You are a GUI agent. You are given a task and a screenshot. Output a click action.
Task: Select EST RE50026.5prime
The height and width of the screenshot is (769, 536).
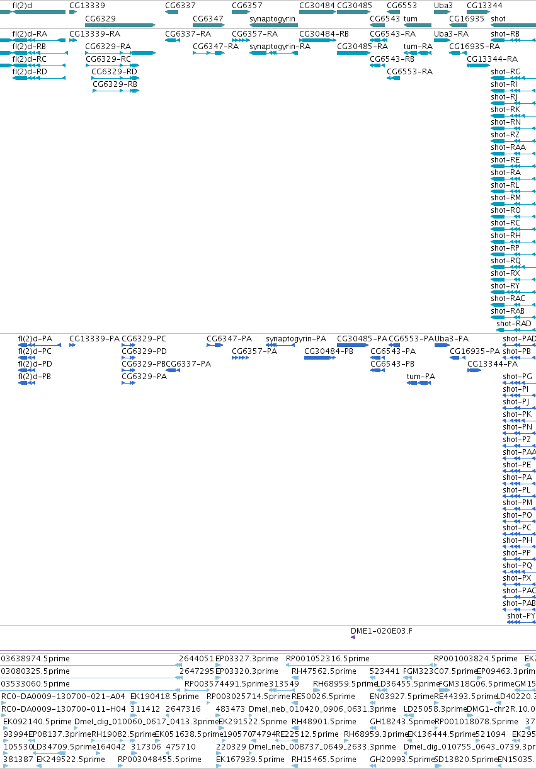(x=323, y=697)
